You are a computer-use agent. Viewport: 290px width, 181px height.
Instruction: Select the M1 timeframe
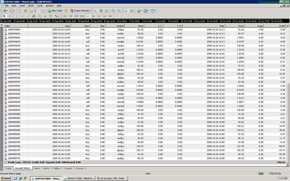pos(65,16)
